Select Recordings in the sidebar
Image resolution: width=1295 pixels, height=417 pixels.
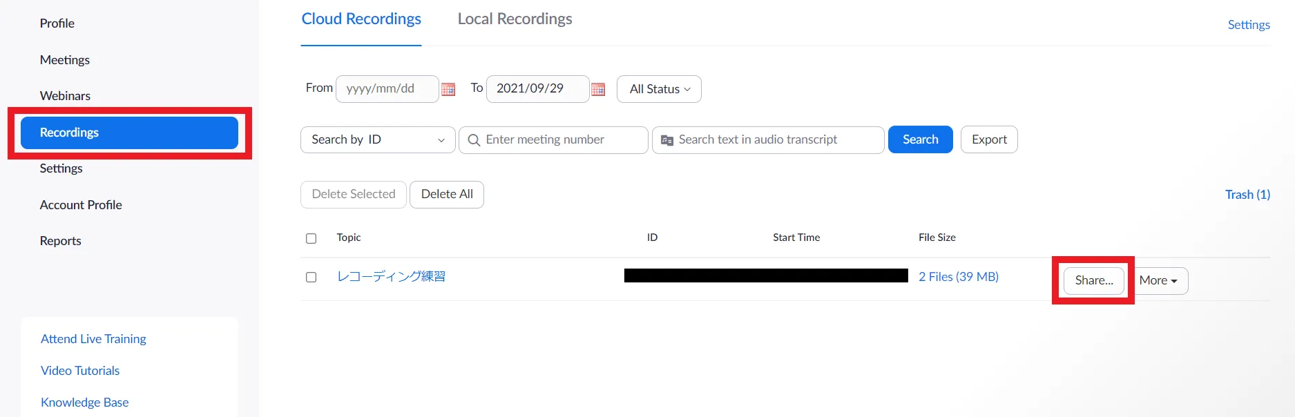[x=129, y=133]
